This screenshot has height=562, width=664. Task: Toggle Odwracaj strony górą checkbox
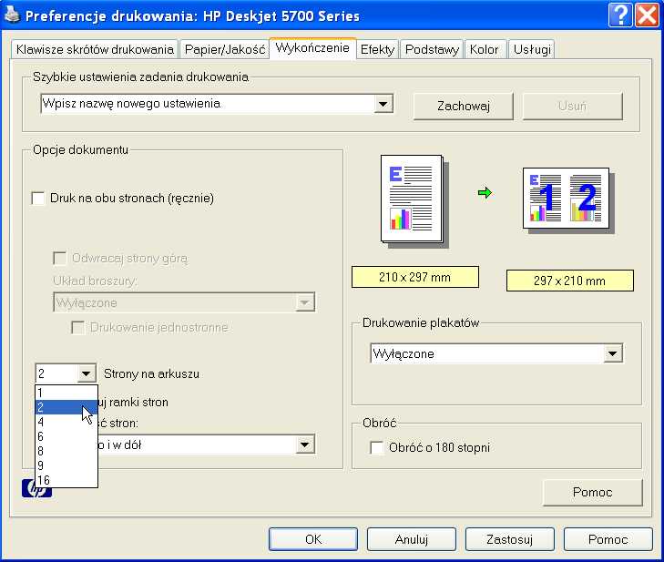[x=60, y=258]
